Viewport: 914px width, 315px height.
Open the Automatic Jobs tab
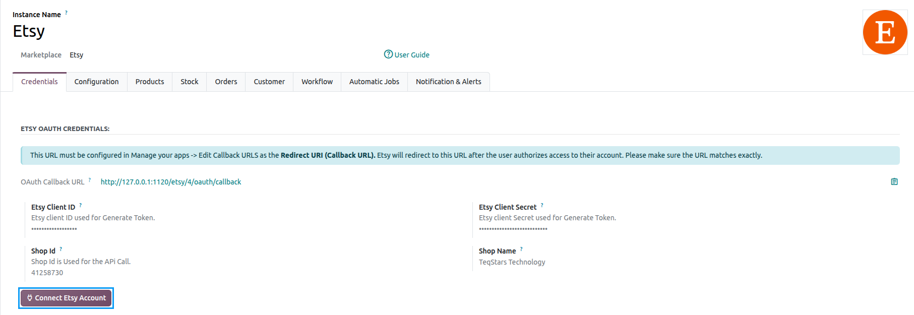[x=374, y=82]
